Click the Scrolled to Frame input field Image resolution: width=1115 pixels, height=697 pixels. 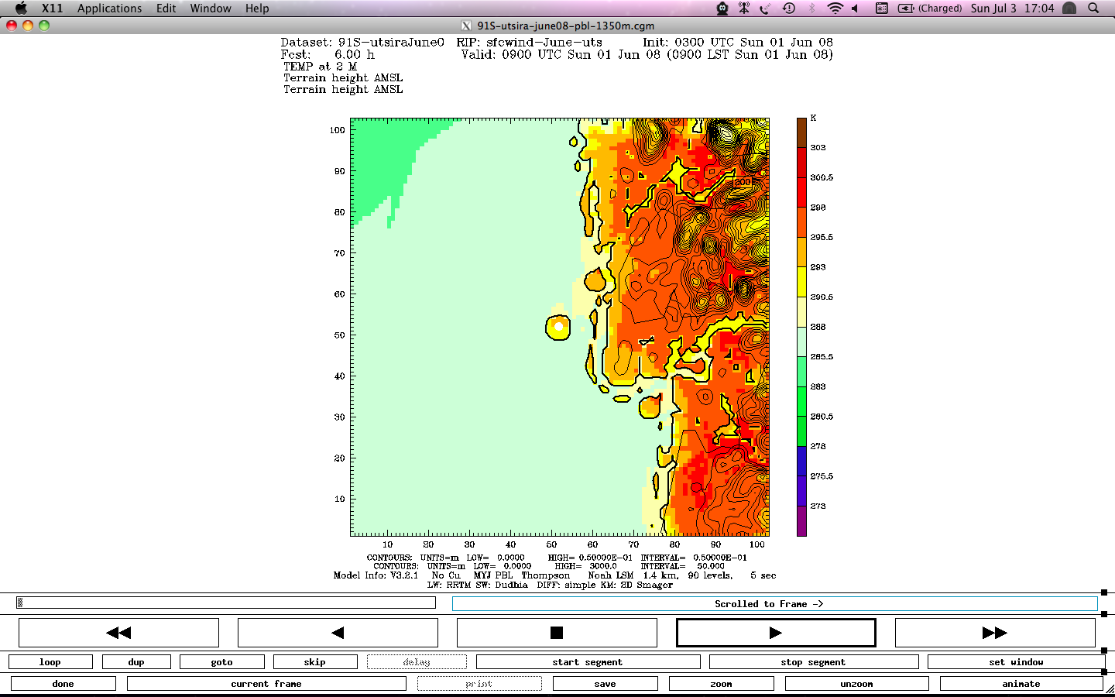click(x=774, y=604)
